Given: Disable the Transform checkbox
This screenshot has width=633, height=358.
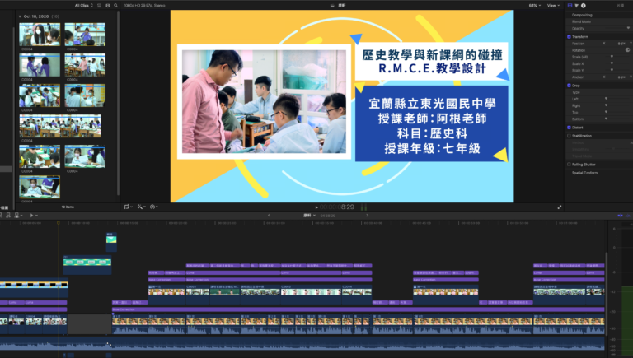Looking at the screenshot, I should click(x=569, y=37).
